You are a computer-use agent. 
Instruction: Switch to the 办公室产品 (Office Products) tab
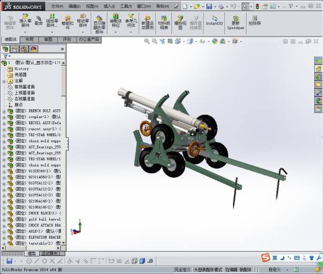pyautogui.click(x=89, y=39)
